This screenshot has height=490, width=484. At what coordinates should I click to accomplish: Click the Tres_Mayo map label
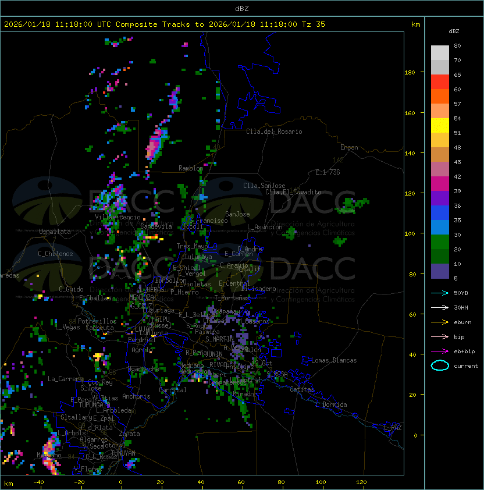[x=192, y=246]
